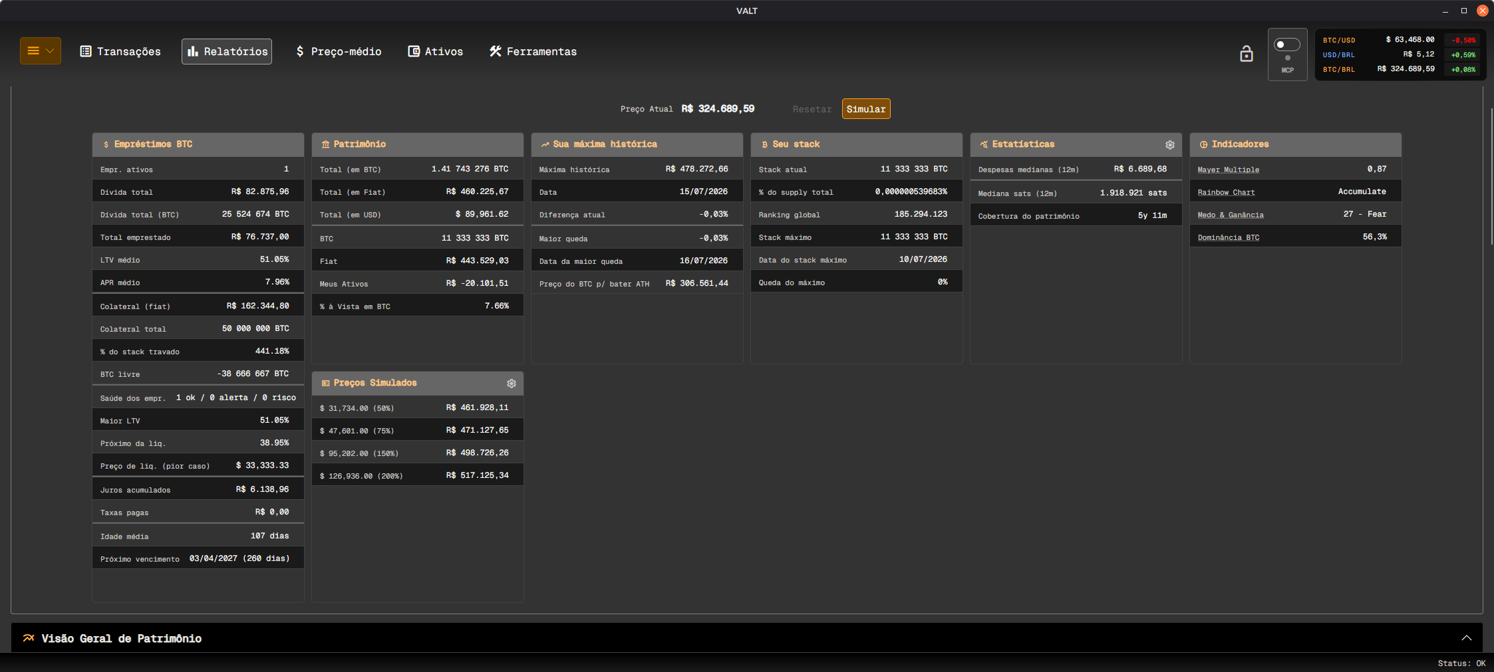The image size is (1494, 672).
Task: Click the $ 126,936.00 (200%) simulated price row
Action: (418, 475)
